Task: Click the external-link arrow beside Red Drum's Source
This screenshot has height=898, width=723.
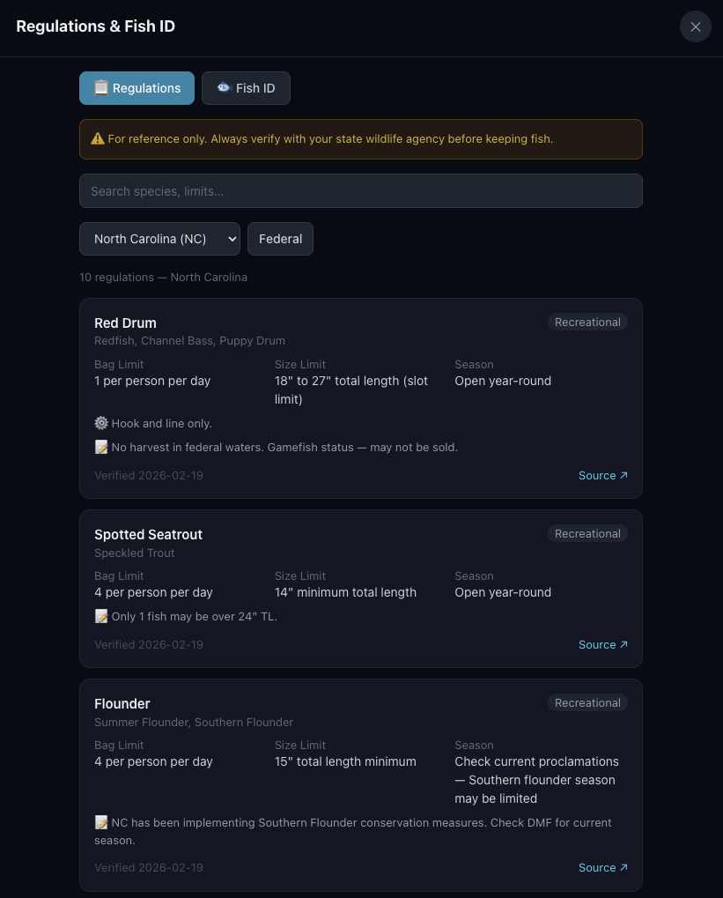Action: (625, 475)
